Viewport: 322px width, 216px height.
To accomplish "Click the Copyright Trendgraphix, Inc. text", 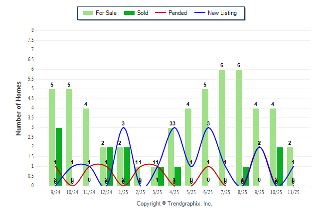I will pyautogui.click(x=174, y=204).
